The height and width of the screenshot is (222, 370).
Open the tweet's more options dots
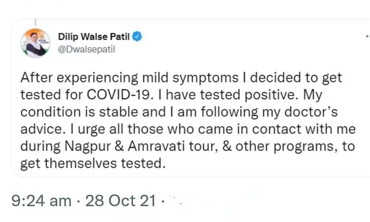pyautogui.click(x=367, y=37)
